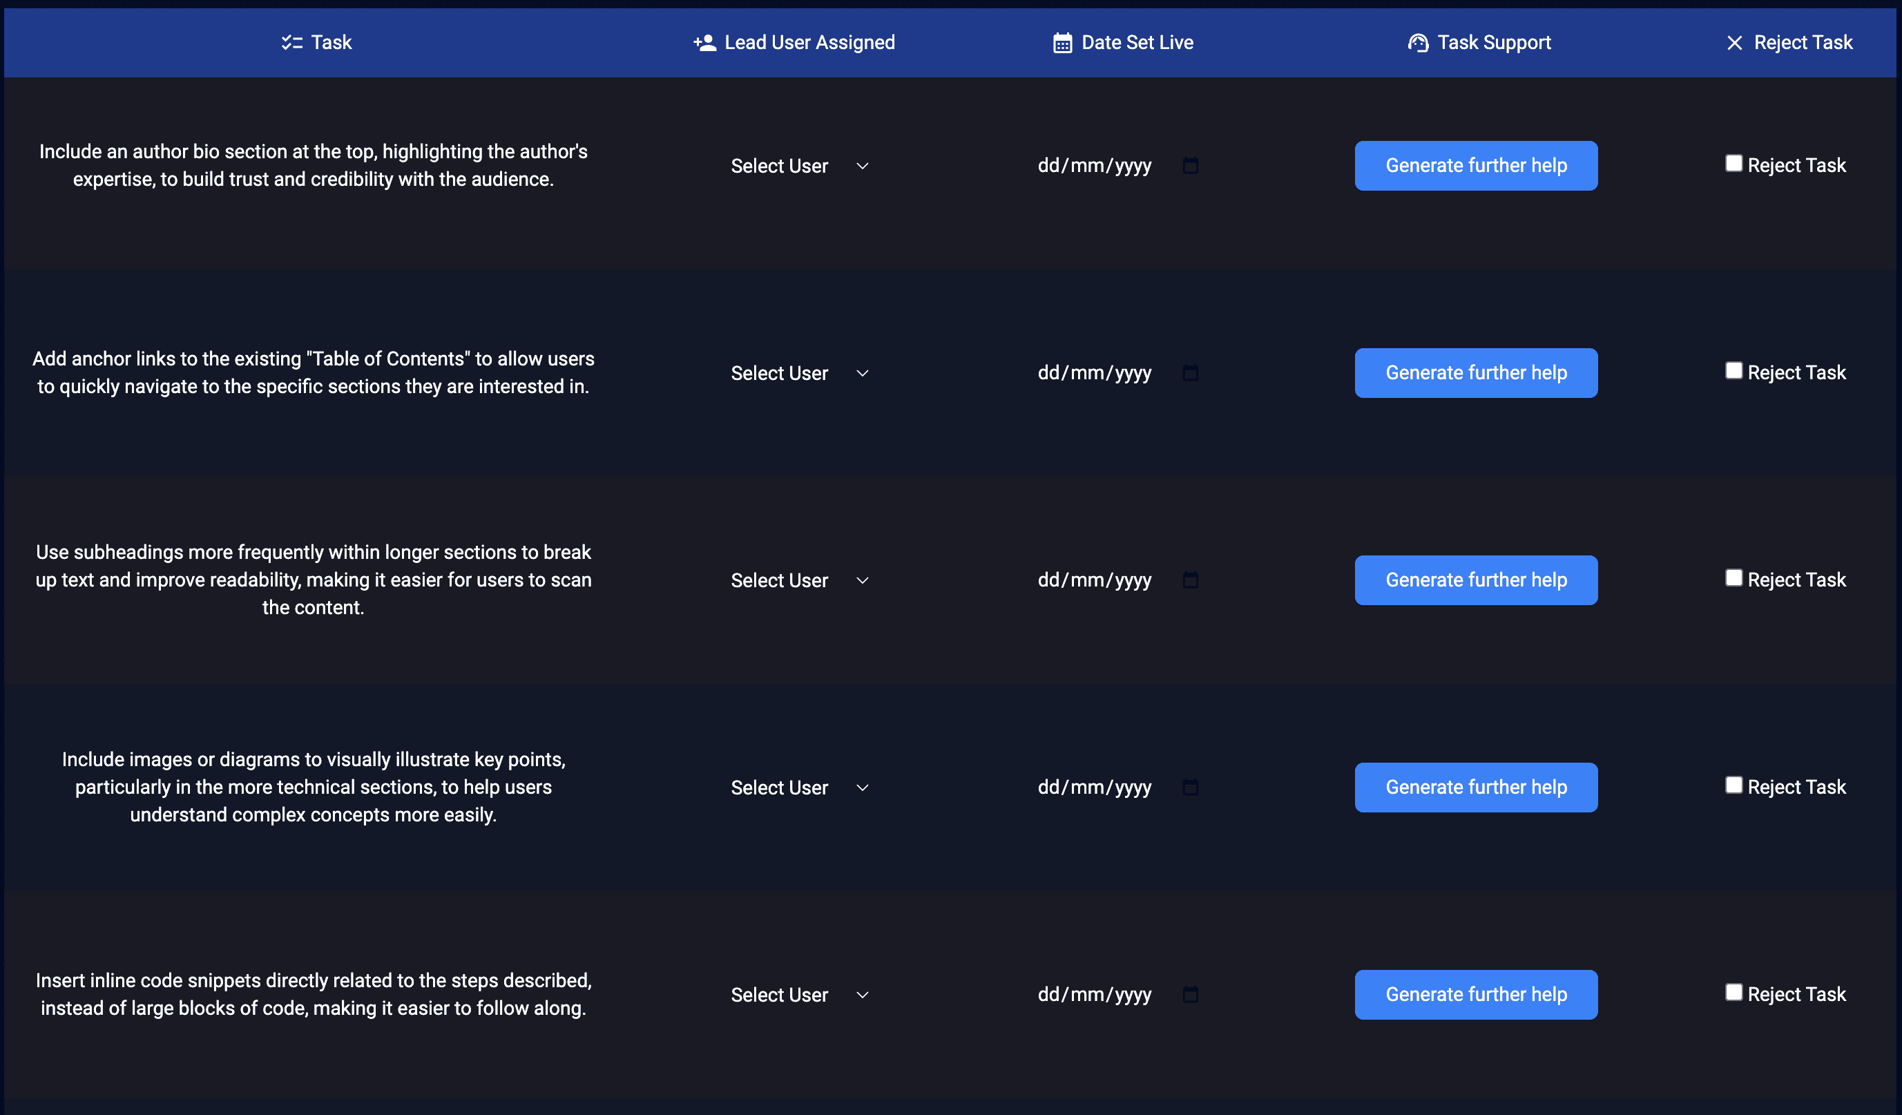Viewport: 1902px width, 1115px height.
Task: Click the headset icon in Task Support header
Action: click(1417, 43)
